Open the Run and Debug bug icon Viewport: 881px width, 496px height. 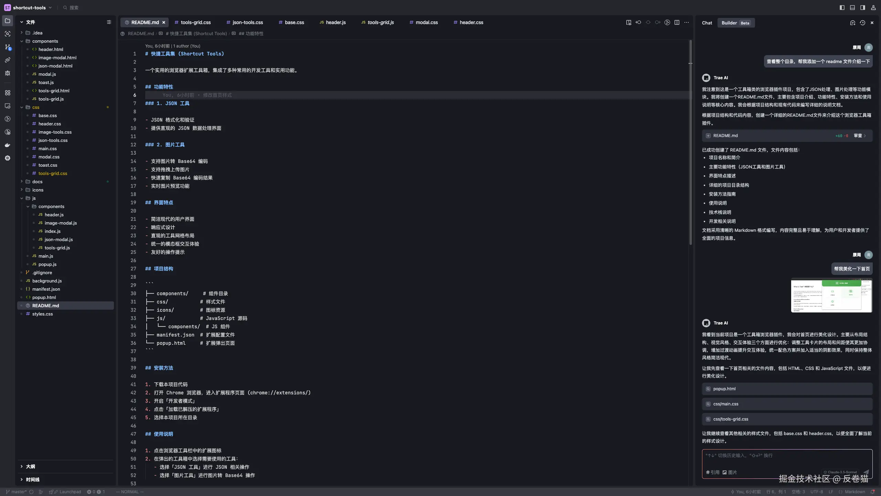click(x=8, y=73)
